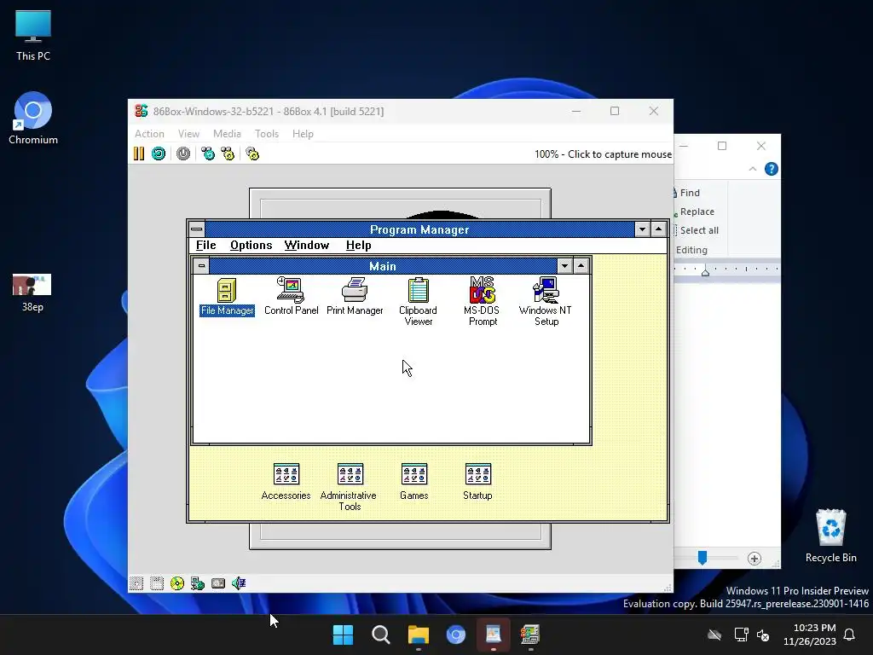This screenshot has width=873, height=655.
Task: Open Program Manager Help menu
Action: tap(359, 245)
